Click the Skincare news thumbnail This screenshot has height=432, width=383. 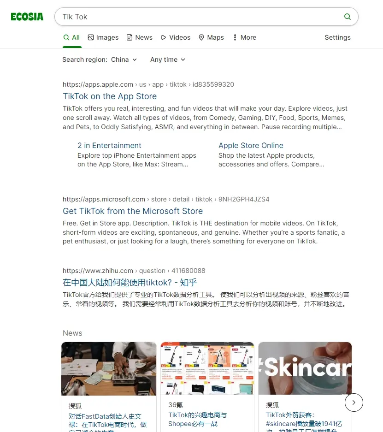tap(305, 368)
